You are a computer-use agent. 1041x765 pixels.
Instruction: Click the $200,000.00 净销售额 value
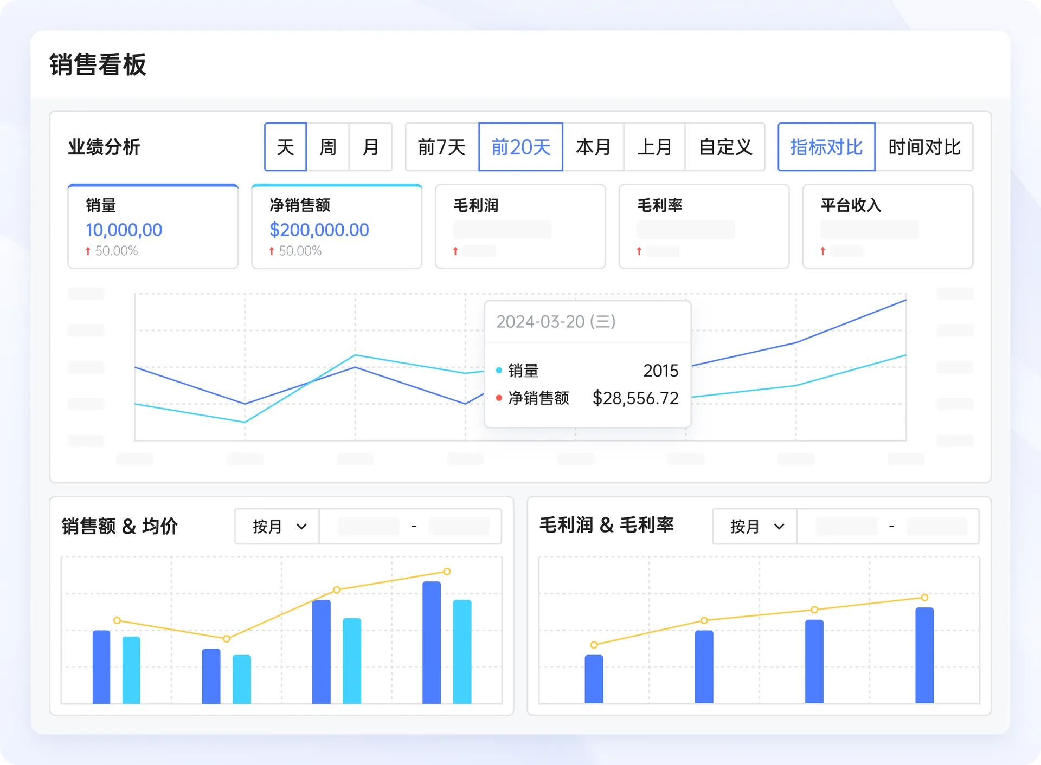(x=319, y=230)
